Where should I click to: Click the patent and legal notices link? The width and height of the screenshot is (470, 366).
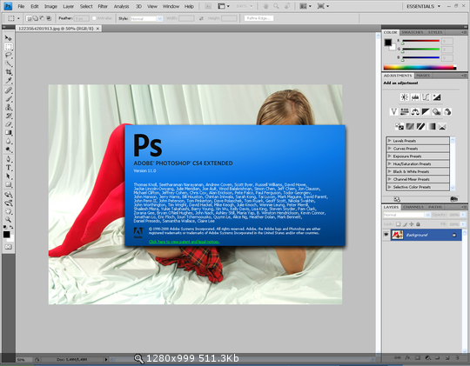coord(184,242)
